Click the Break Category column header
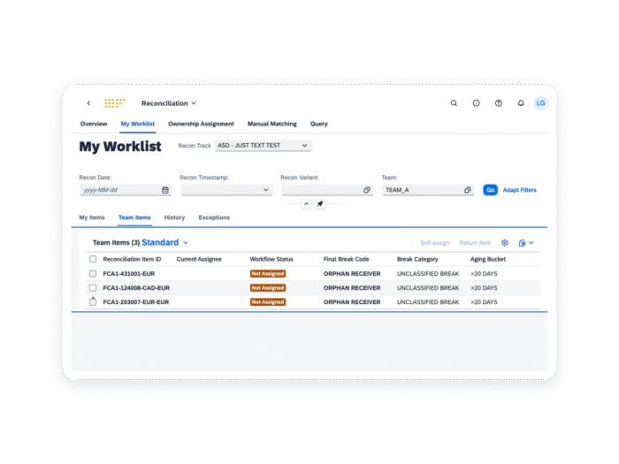This screenshot has width=619, height=464. [x=417, y=259]
